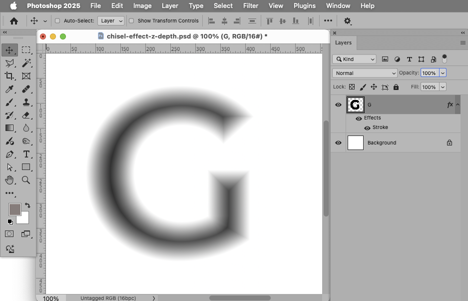Screen dimensions: 468x301
Task: Select the Zoom tool
Action: point(27,180)
